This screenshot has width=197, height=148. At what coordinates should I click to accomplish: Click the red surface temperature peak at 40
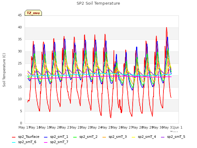[167, 27]
